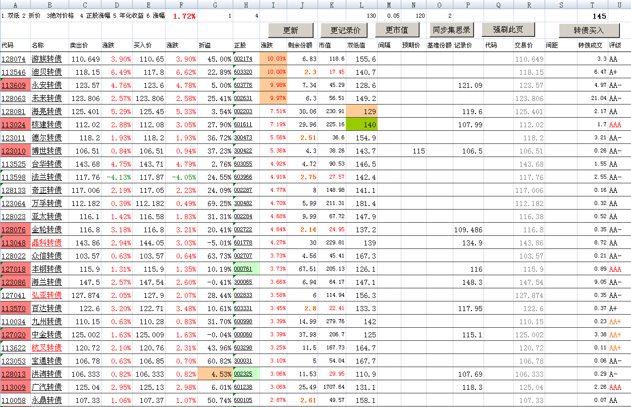Click the 强刷此页 button

coord(508,30)
